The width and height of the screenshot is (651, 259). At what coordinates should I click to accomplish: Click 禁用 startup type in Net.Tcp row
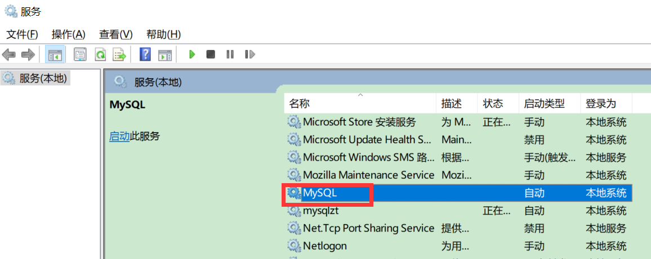pyautogui.click(x=534, y=228)
